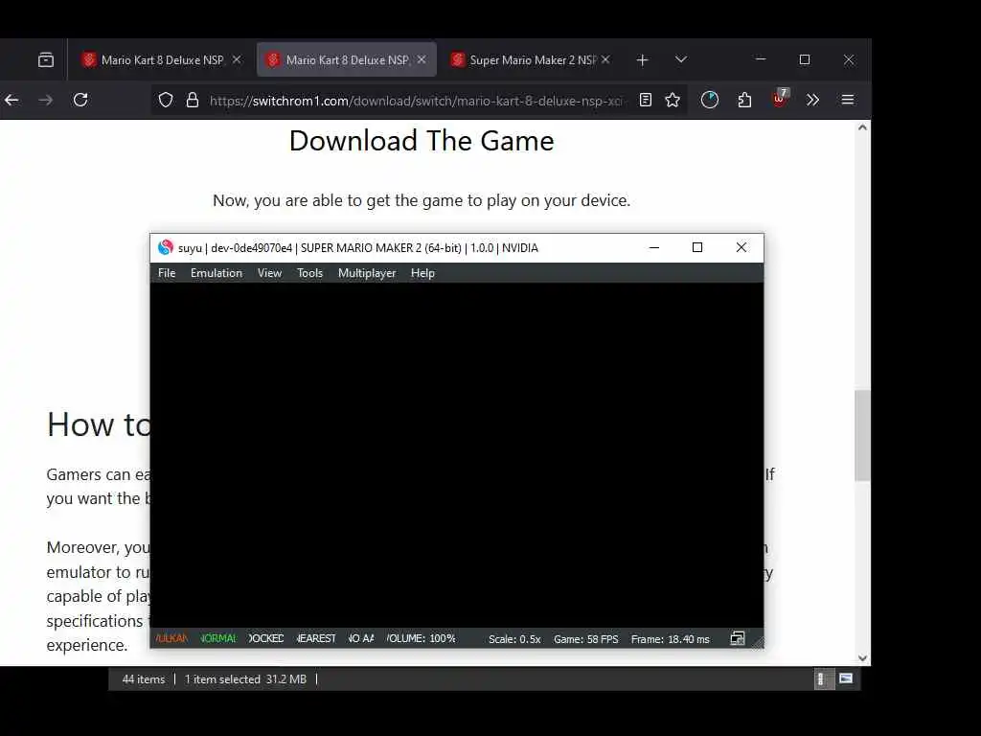View site security padlock info
Screen dimensions: 981x736
[x=193, y=100]
